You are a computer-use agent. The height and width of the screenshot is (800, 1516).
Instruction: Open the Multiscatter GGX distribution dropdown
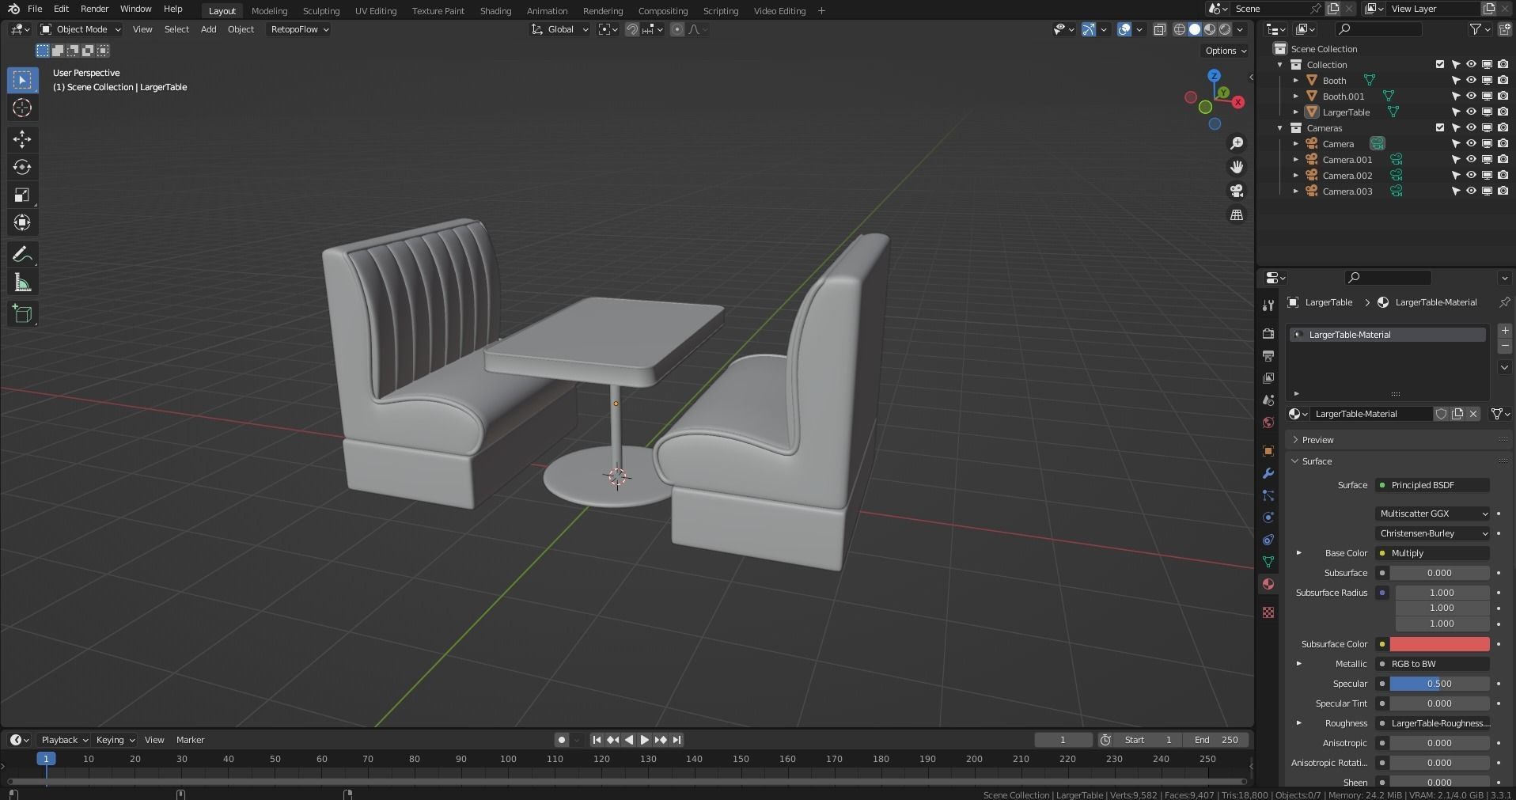(1433, 514)
